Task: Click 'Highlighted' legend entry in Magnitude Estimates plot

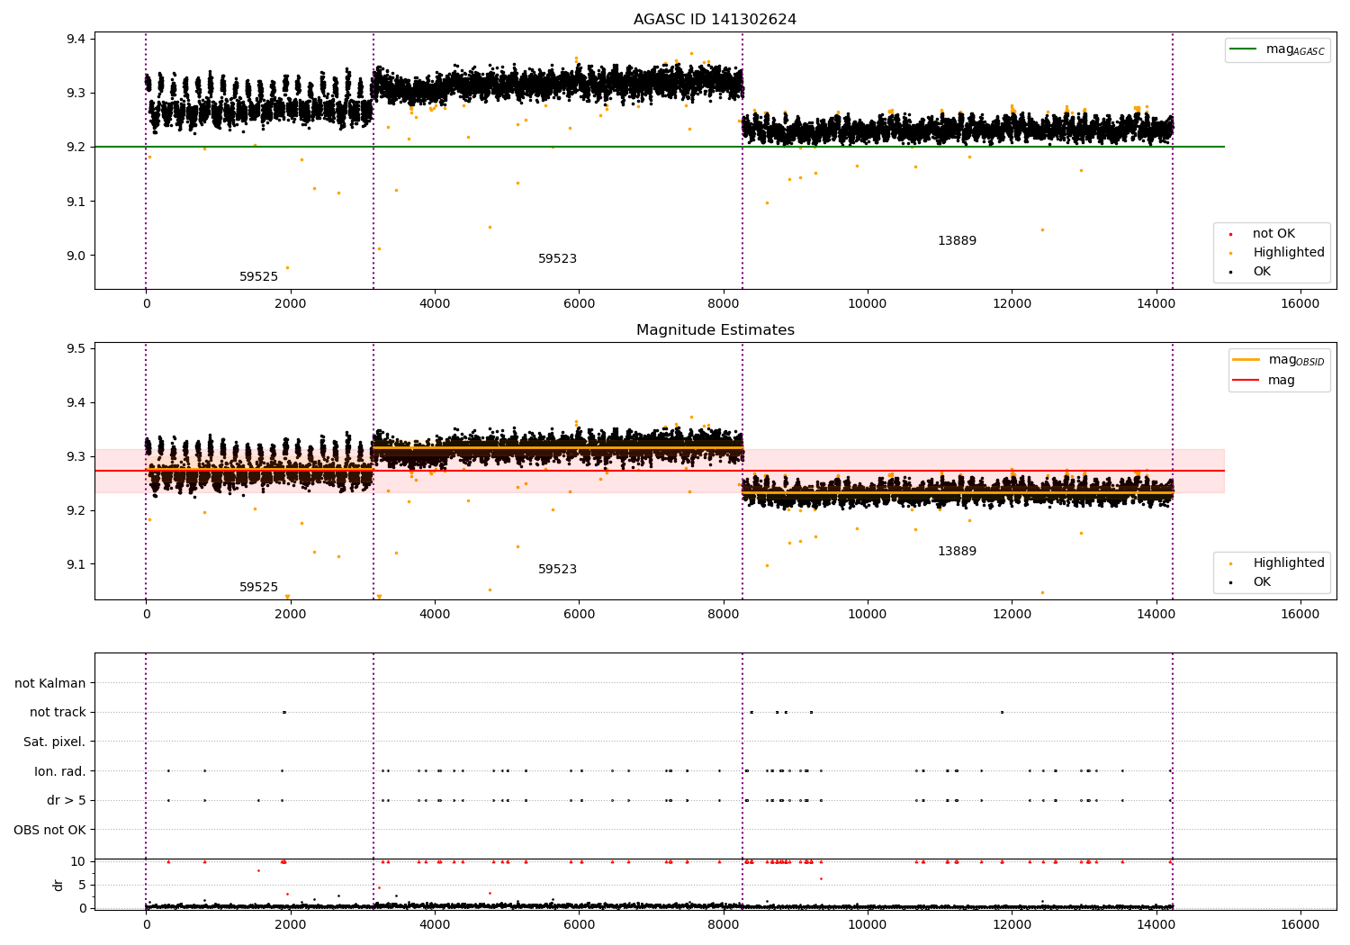Action: click(1279, 563)
